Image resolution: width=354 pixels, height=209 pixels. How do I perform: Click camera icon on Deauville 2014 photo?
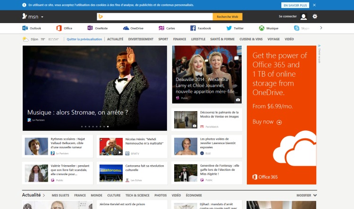click(238, 100)
